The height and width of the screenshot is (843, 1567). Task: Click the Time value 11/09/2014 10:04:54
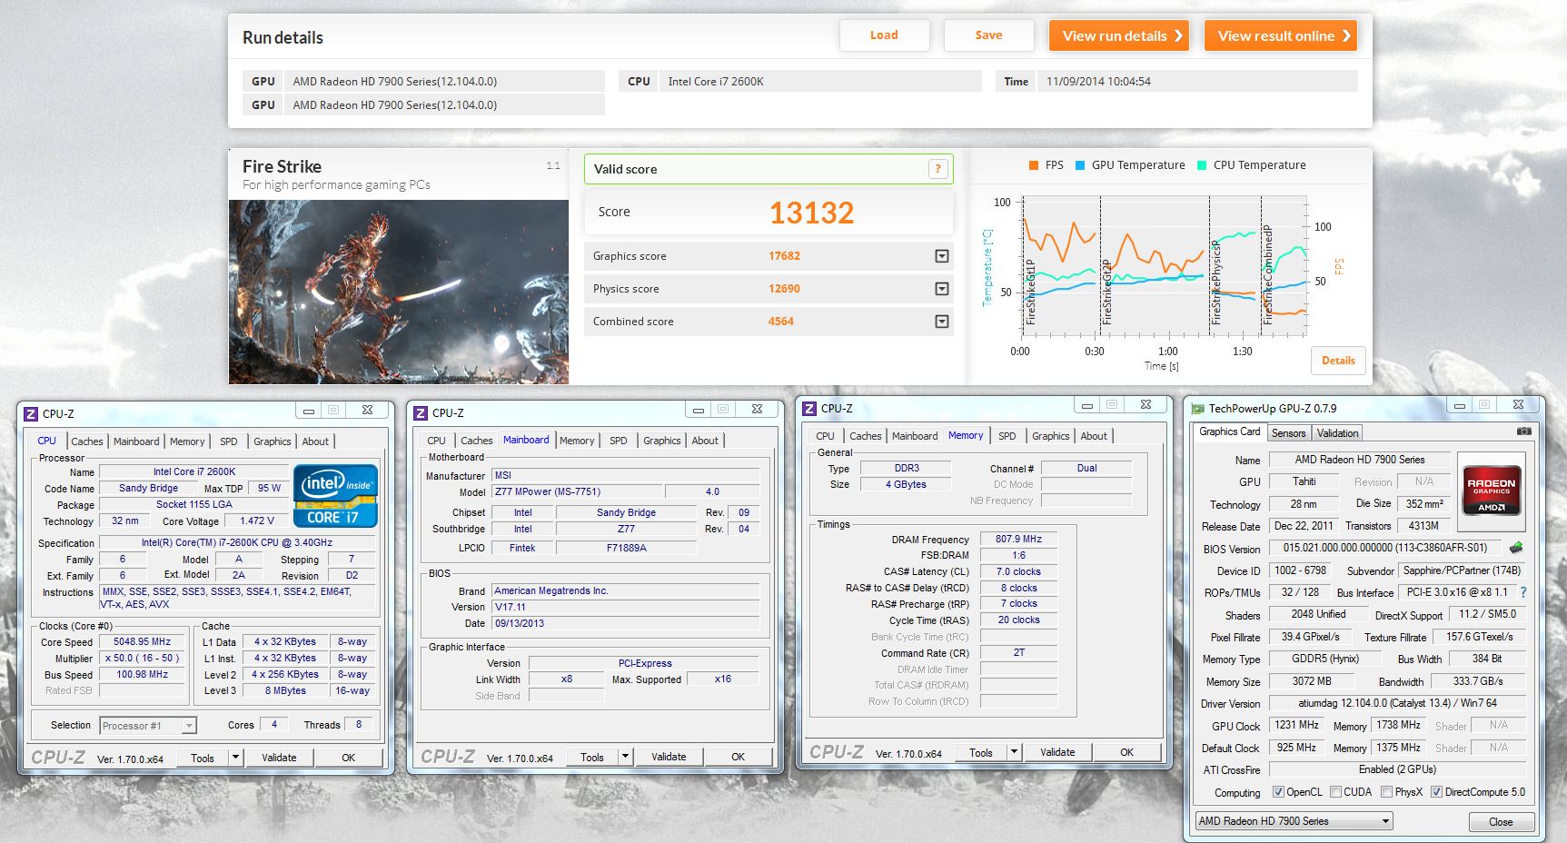coord(1199,82)
